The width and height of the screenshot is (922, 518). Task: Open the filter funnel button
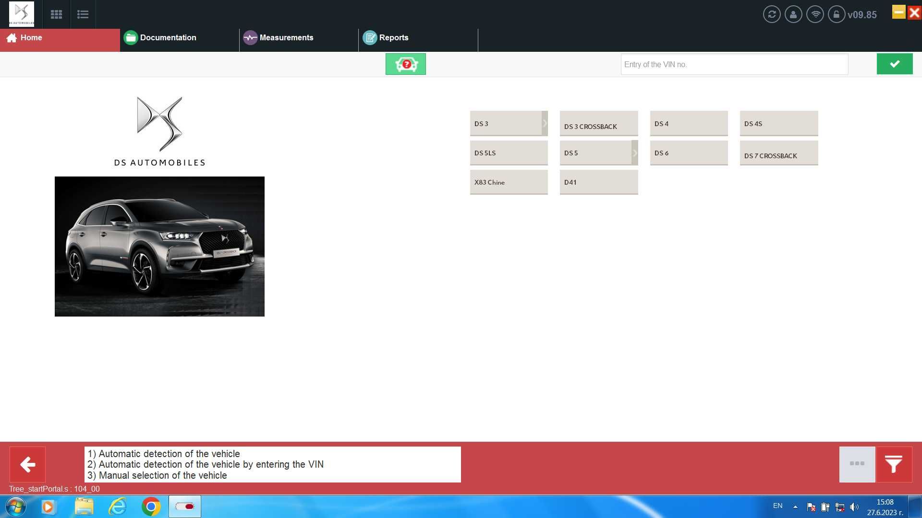tap(894, 464)
